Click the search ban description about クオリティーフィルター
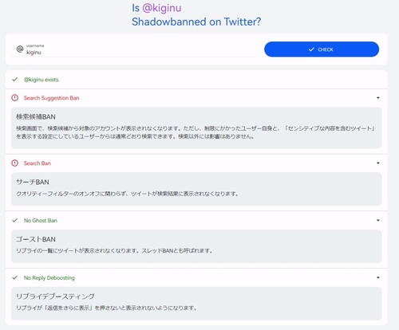Image resolution: width=399 pixels, height=330 pixels. tap(127, 194)
